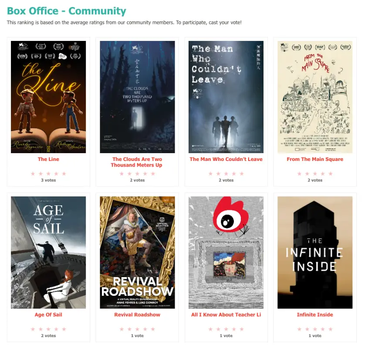This screenshot has height=348, width=365.
Task: Click the Age Of Sail title
Action: [48, 315]
